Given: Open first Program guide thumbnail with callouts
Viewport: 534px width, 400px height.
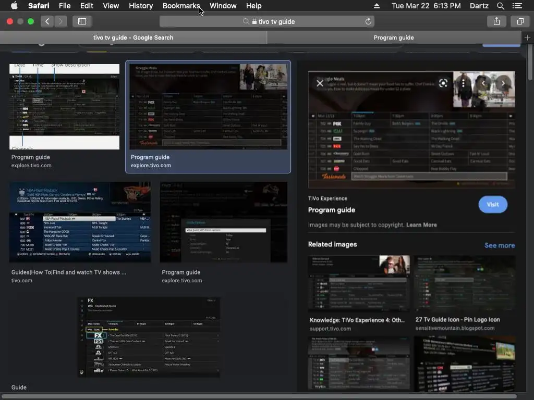Looking at the screenshot, I should click(64, 106).
